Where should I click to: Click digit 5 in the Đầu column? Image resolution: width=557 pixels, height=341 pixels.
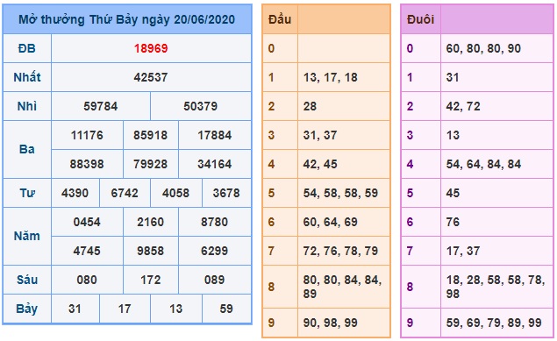coord(271,193)
